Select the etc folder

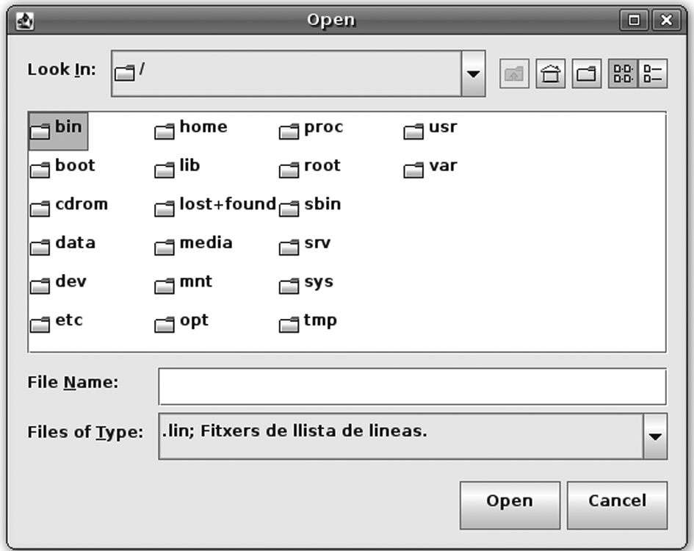coord(57,323)
